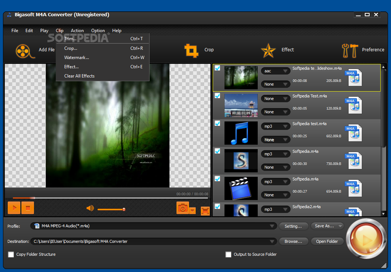Open mp3 dropdown of Softpedia test.m4a 602.00kB
Viewport: 391px width, 272px height.
[x=275, y=126]
